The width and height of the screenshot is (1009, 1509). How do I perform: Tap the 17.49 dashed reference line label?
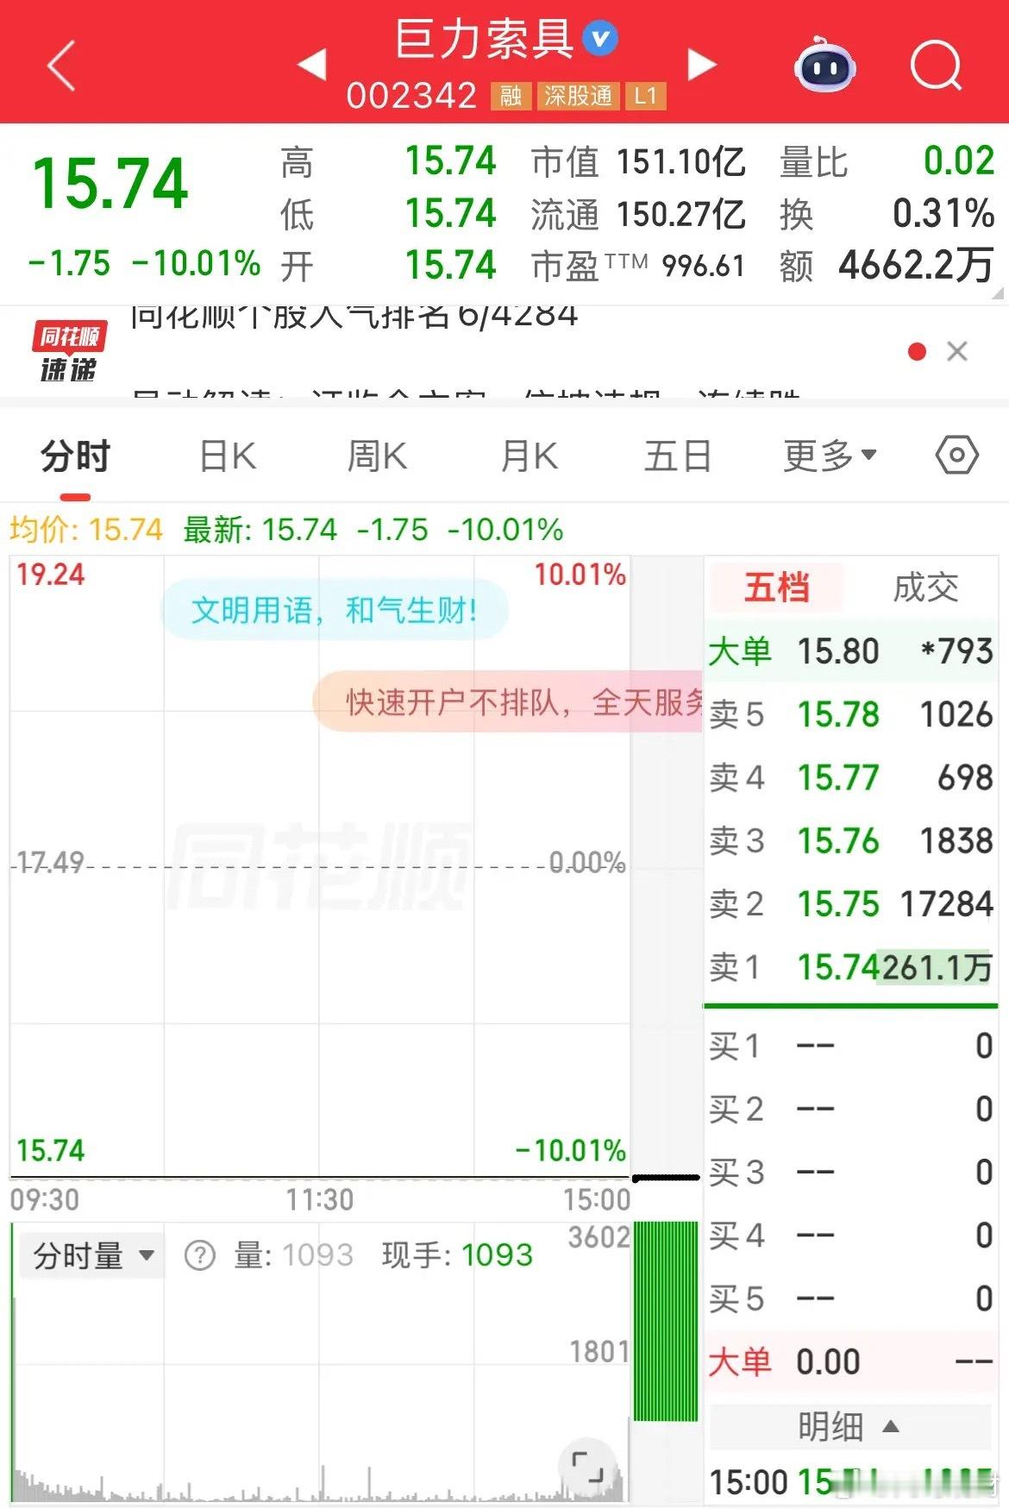[51, 861]
